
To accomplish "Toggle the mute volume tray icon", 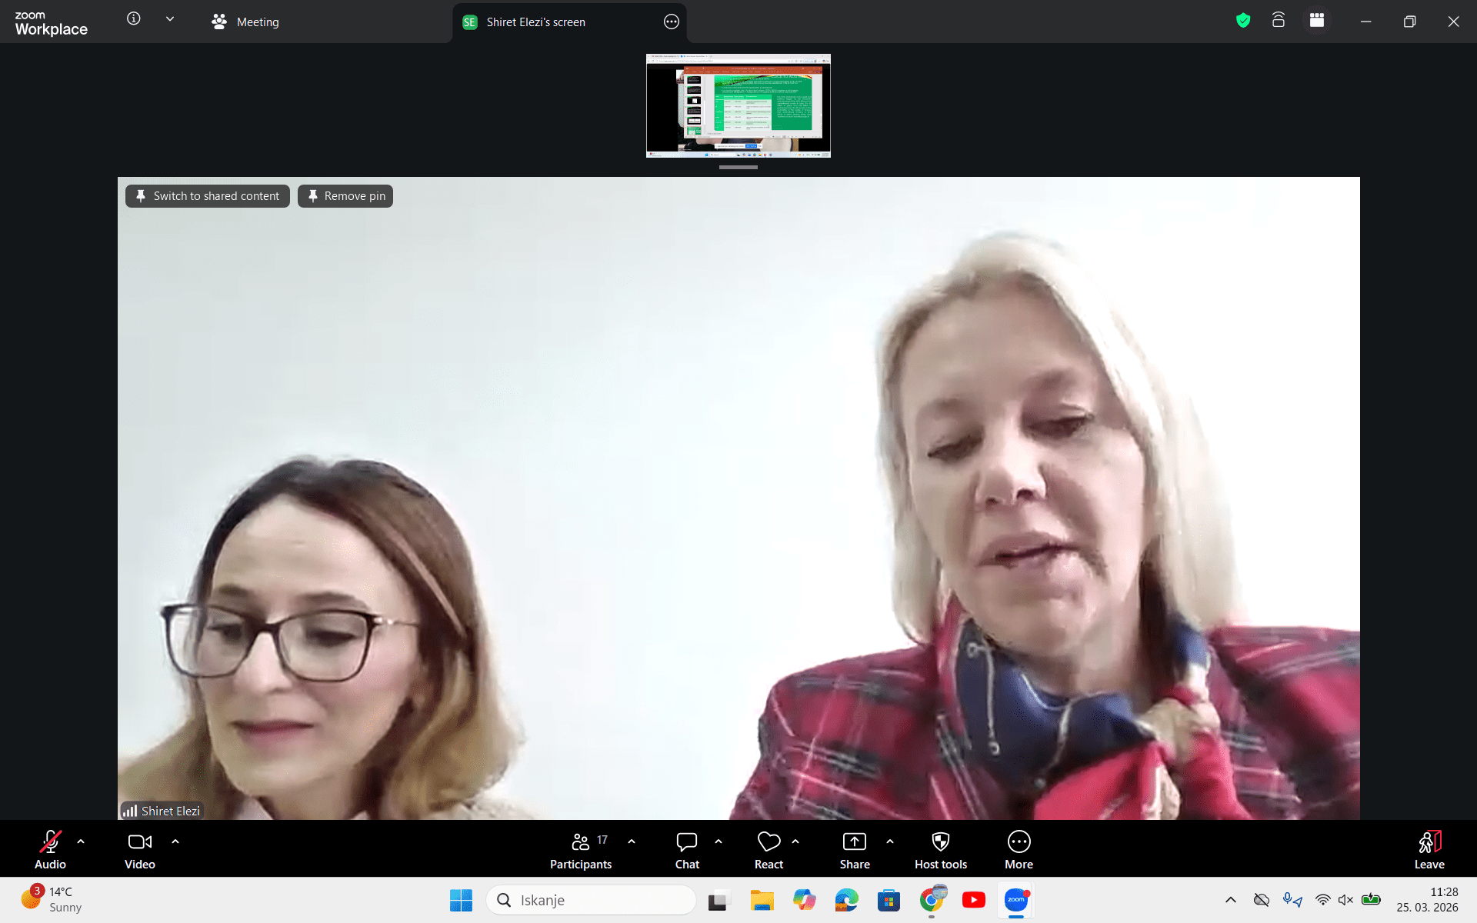I will point(1345,900).
